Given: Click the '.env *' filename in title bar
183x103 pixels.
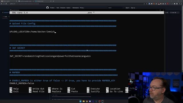Looking at the screenshot, I should [91, 13].
